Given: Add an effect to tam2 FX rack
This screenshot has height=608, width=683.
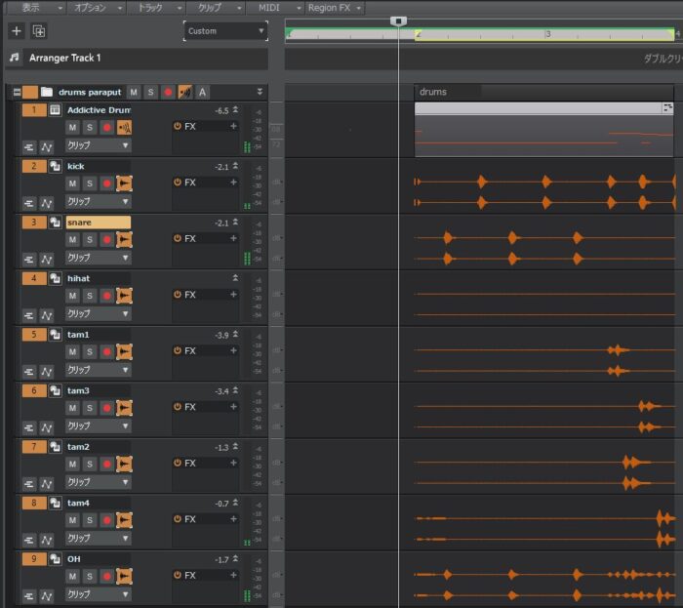Looking at the screenshot, I should point(233,463).
